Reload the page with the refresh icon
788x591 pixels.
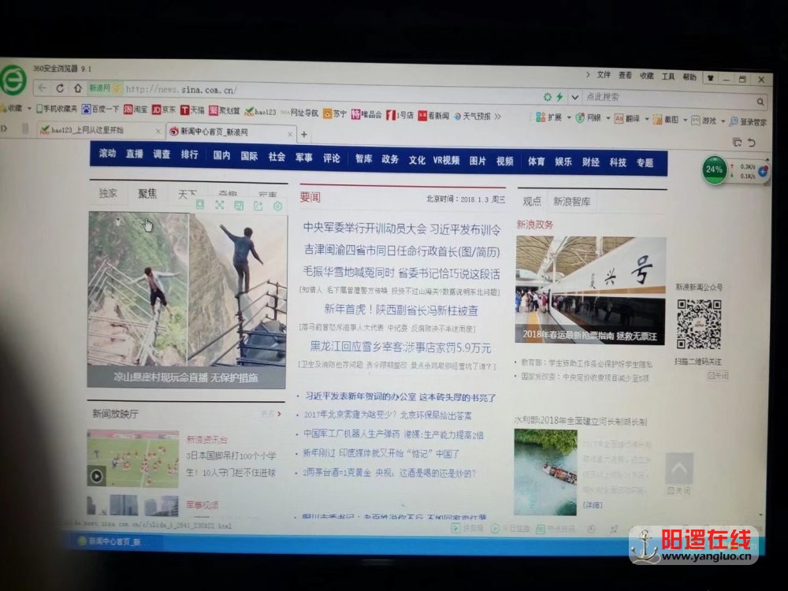pos(60,88)
